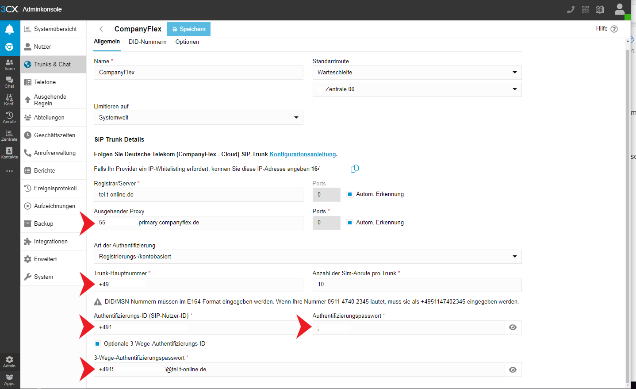Switch to Optionen tab
Viewport: 636px width, 389px height.
(x=187, y=42)
